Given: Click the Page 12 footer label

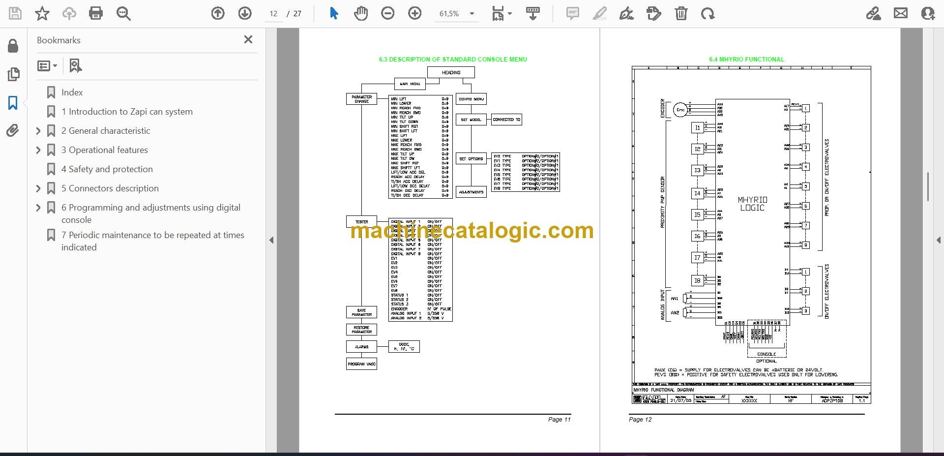Looking at the screenshot, I should point(640,420).
